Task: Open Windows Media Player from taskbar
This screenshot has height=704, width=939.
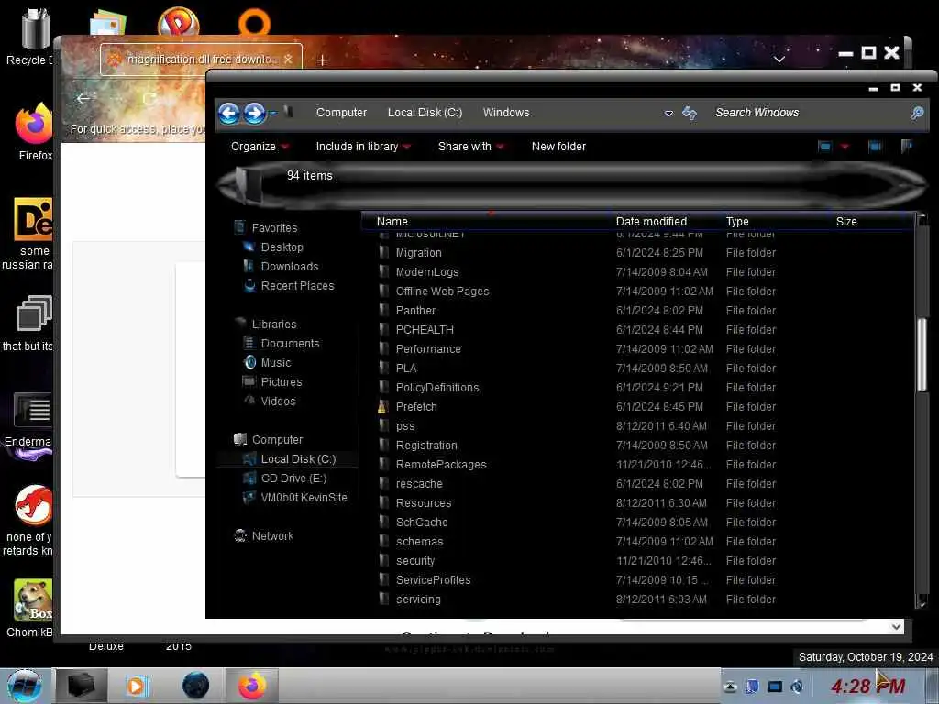Action: click(137, 686)
